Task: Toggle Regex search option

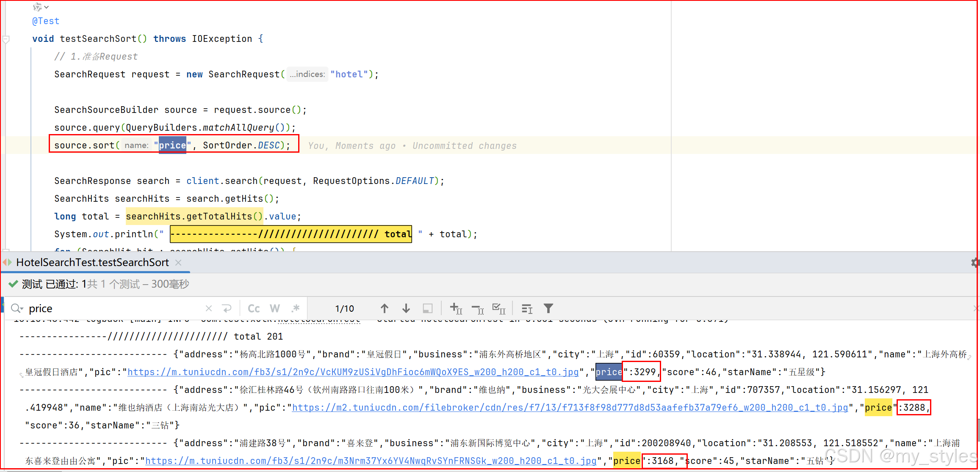Action: [296, 308]
